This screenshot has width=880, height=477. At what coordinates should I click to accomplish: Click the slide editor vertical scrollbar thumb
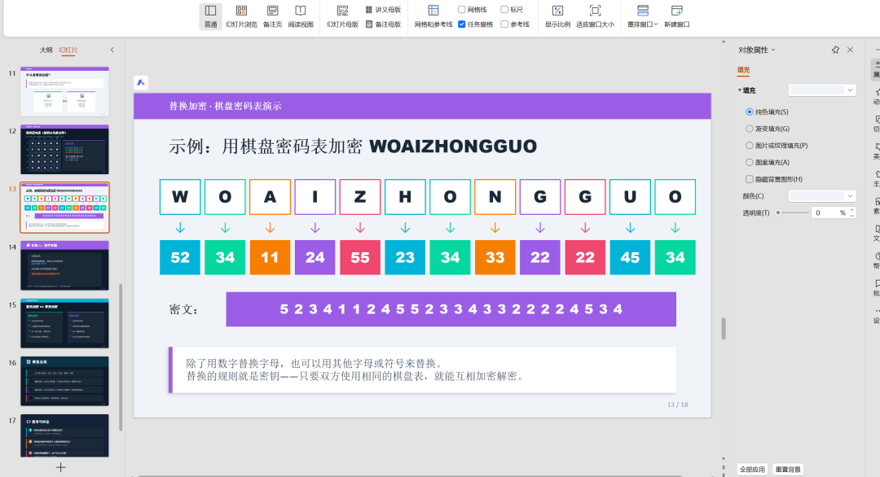tap(724, 329)
